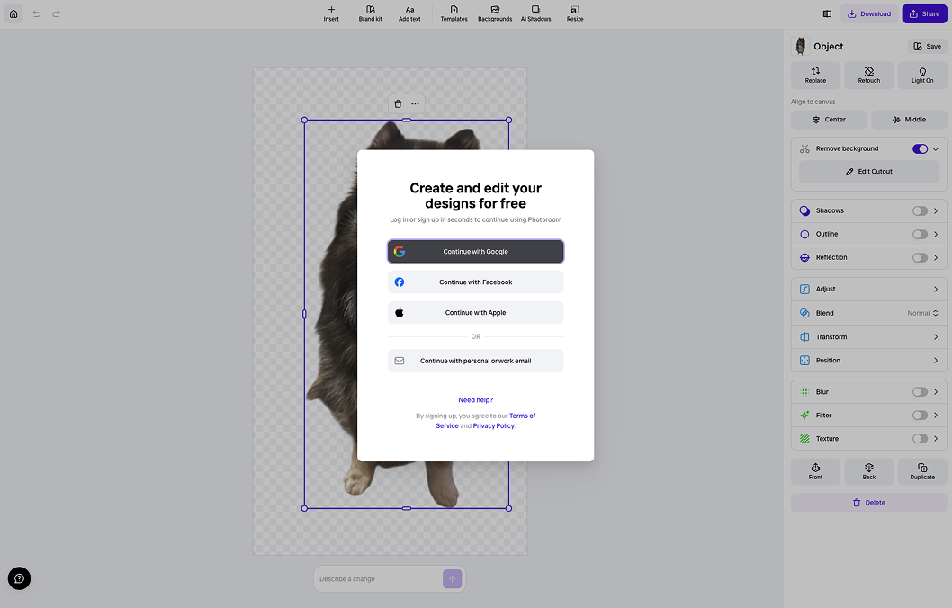Open the Templates menu item

click(454, 14)
